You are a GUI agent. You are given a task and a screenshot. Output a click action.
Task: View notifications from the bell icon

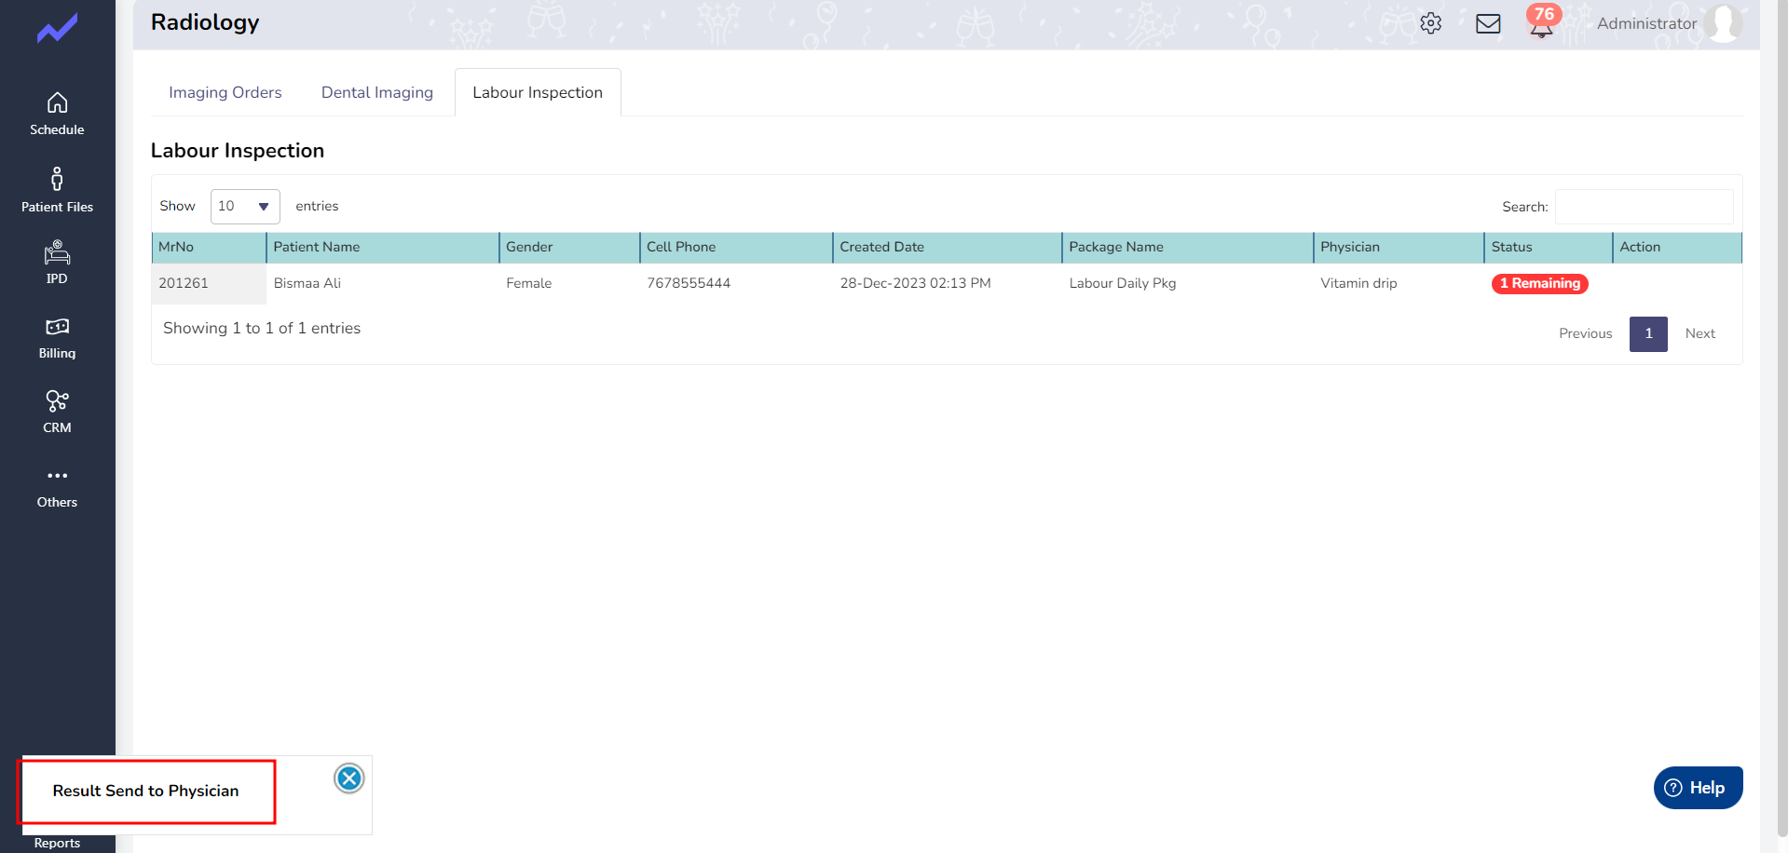point(1542,22)
